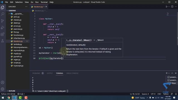Open the Extensions view
Screen dimensions: 178x100
3,34
